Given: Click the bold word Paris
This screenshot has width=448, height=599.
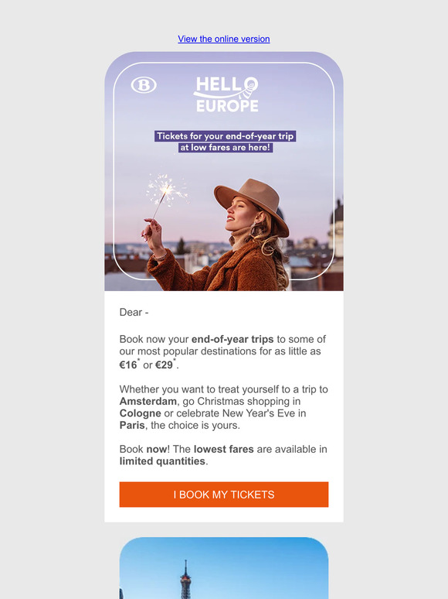Looking at the screenshot, I should click(x=132, y=425).
